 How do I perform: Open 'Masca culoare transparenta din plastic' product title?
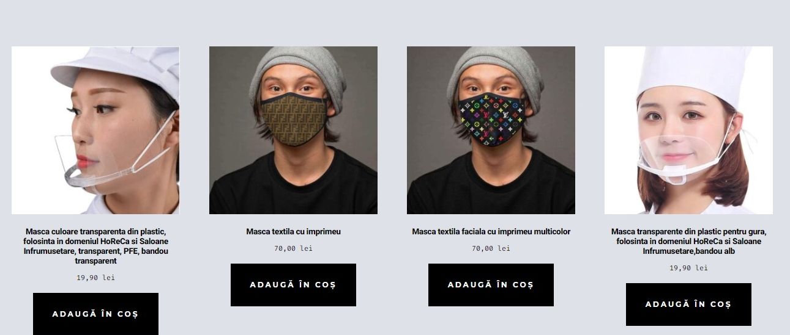point(95,247)
